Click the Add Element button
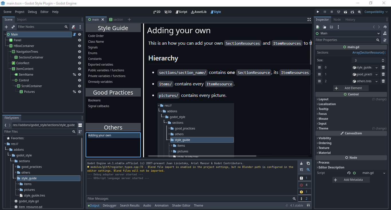Screen dimensions: 391x210 click(x=351, y=88)
